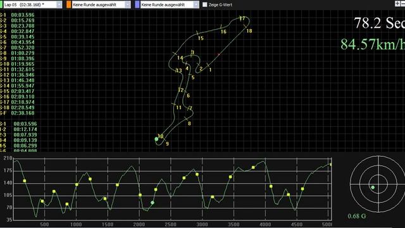Click the plus icon at top right

coord(397,3)
